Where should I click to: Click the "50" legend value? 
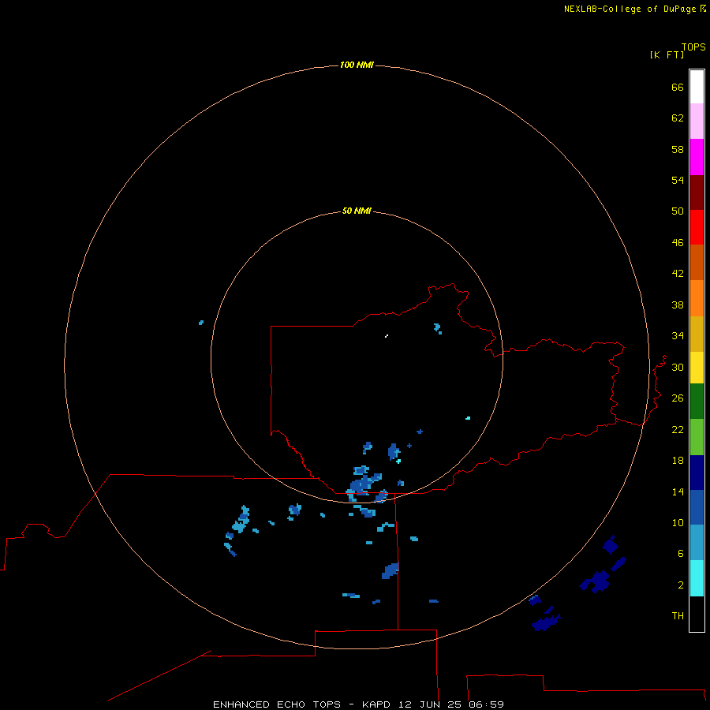click(x=678, y=211)
